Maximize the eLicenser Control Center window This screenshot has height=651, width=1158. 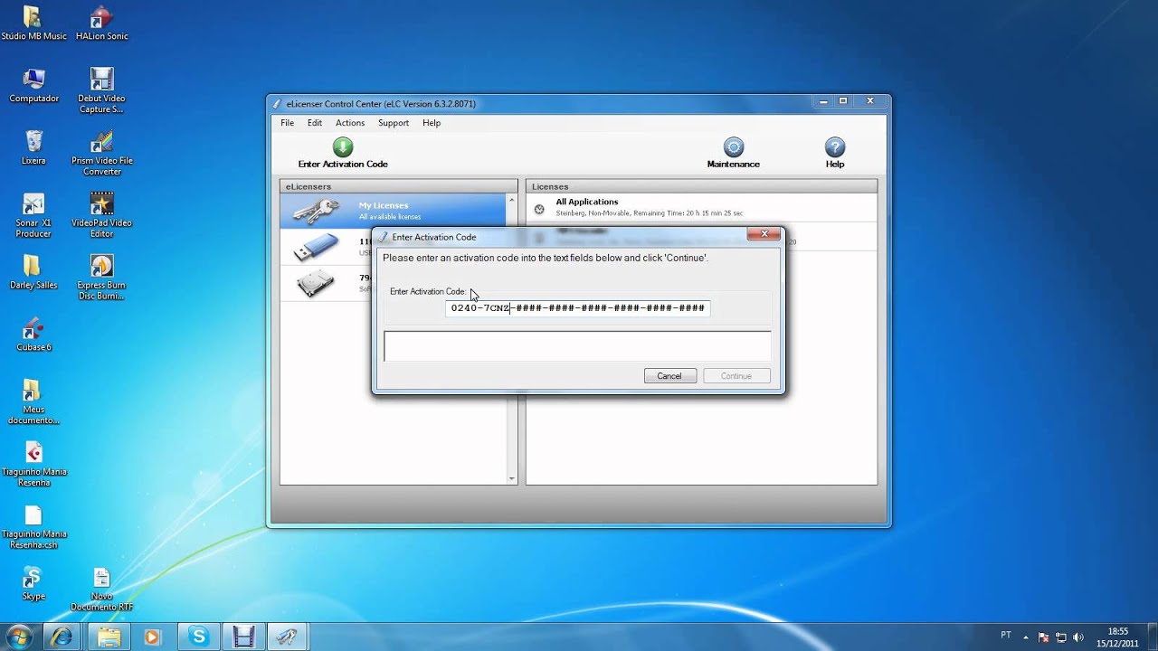[842, 101]
